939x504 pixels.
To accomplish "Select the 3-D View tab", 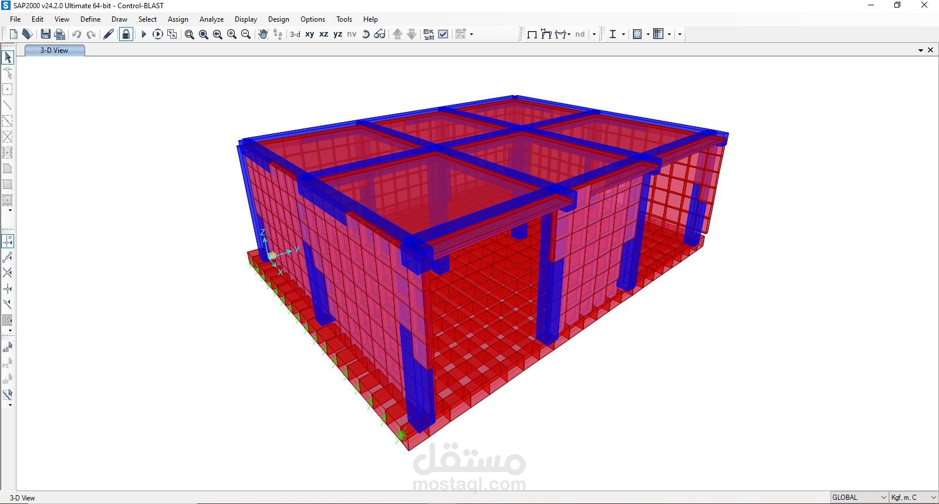I will point(55,50).
